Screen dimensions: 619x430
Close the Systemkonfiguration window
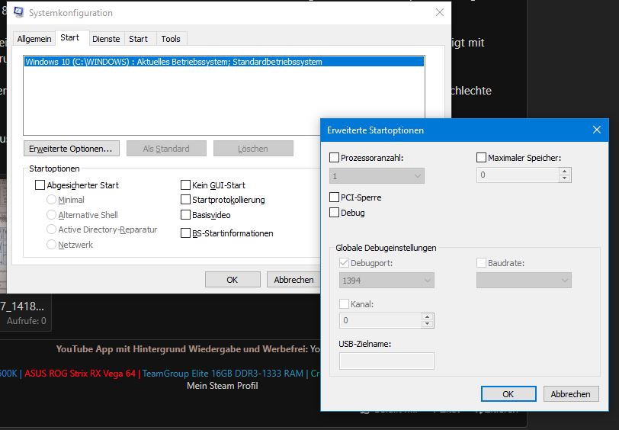click(440, 13)
